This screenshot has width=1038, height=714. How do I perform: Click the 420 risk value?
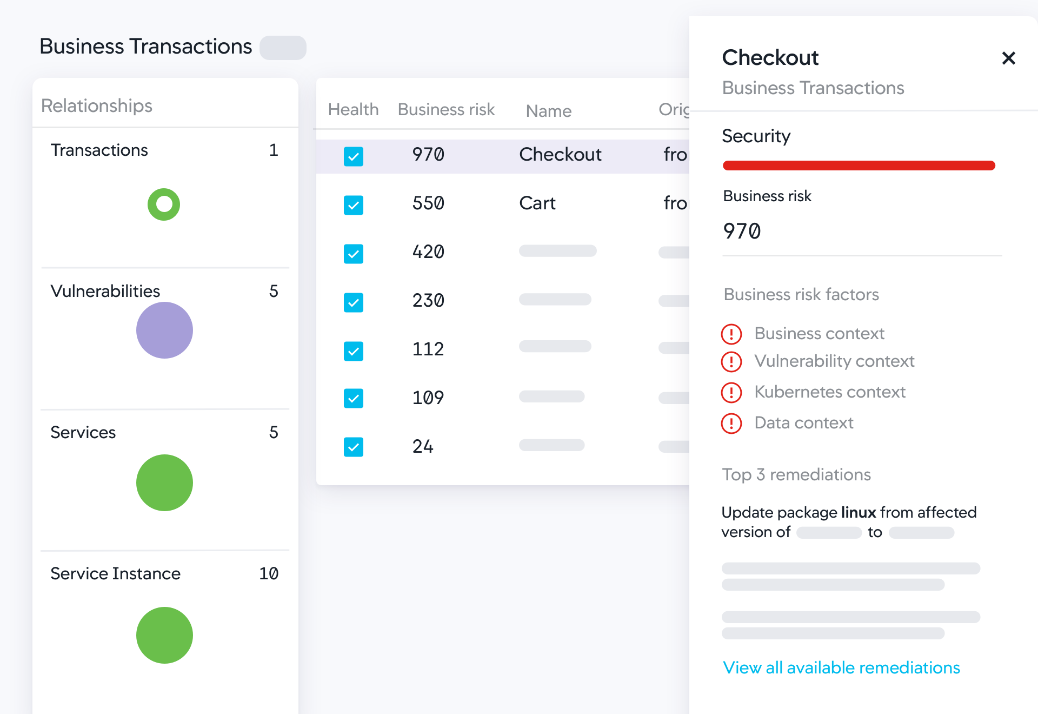(x=428, y=252)
